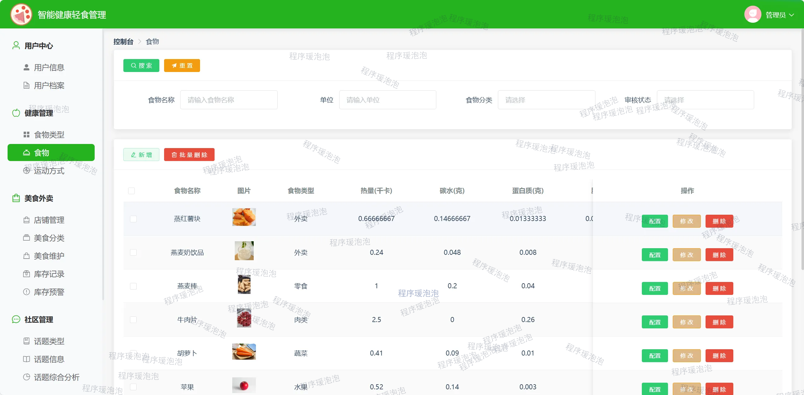Toggle the select-all checkbox in table header
The height and width of the screenshot is (395, 804).
pos(132,191)
